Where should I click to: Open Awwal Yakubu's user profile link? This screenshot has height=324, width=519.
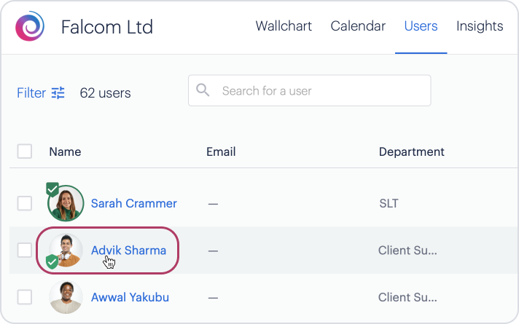(131, 297)
